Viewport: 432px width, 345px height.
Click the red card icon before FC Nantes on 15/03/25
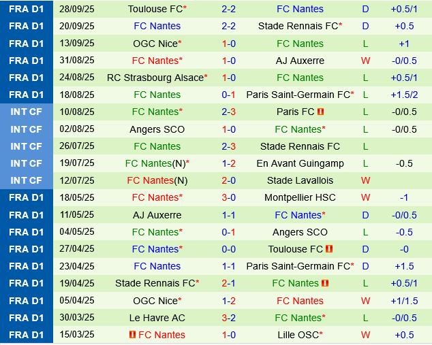click(132, 335)
